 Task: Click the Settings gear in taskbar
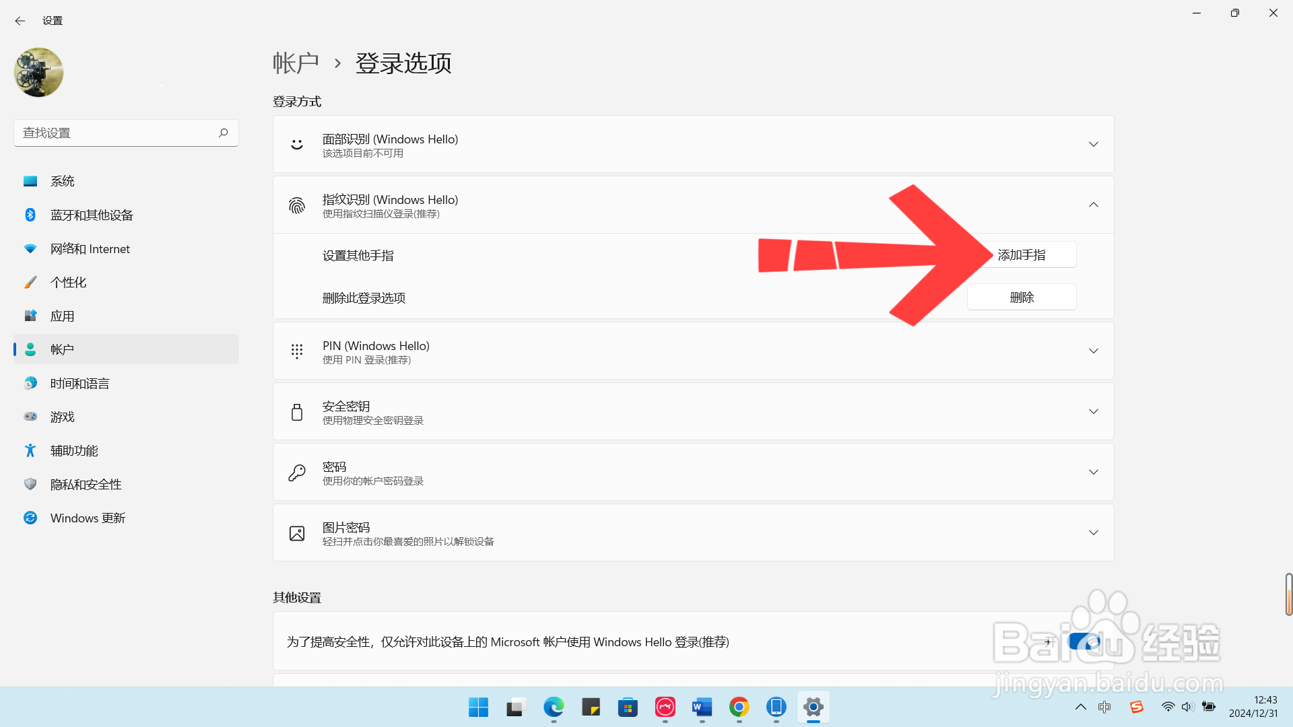pos(813,707)
